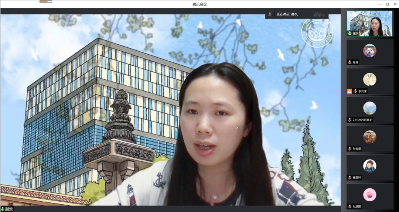Screen dimensions: 399x212
Task: Click the 正在讲话: 谢欢 speaker text
Action: pos(287,14)
